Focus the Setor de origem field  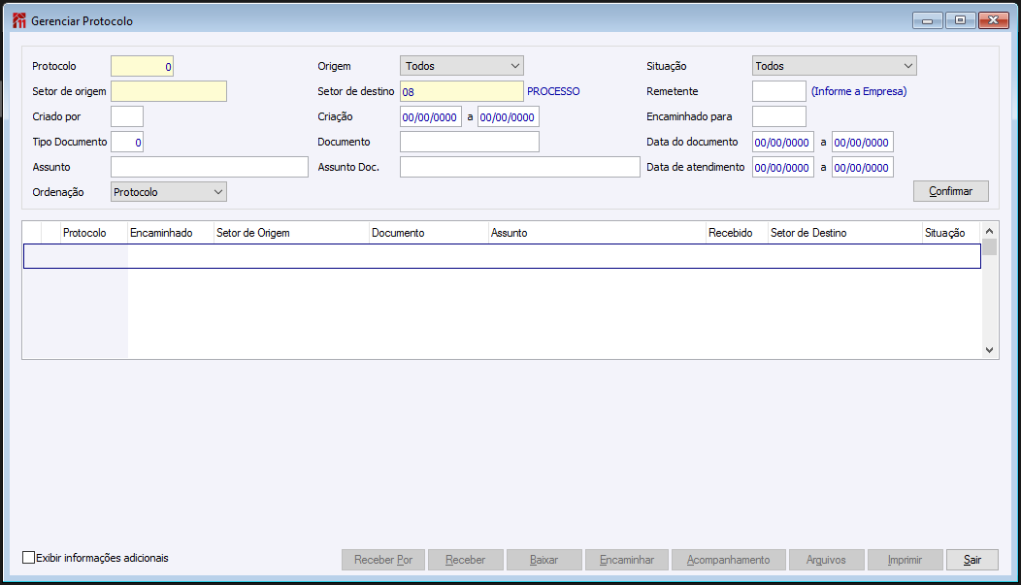[x=169, y=91]
